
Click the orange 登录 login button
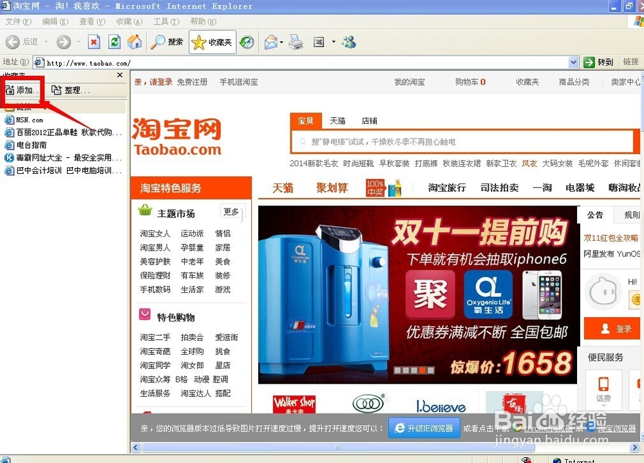(612, 328)
